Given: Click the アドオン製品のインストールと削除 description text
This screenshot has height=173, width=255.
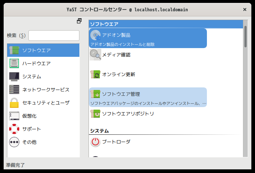Looking at the screenshot, I should coord(122,44).
